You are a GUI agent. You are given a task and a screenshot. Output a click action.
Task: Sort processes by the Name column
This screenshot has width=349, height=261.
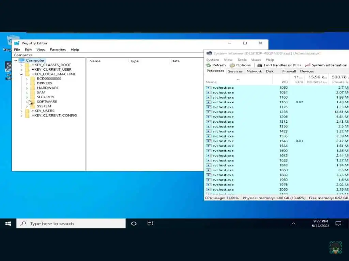click(x=238, y=82)
